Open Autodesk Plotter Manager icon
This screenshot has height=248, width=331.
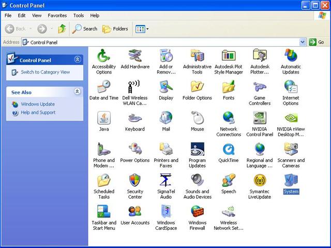point(260,61)
